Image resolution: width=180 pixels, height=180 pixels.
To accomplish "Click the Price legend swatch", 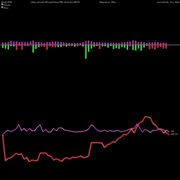I will tap(2, 8).
